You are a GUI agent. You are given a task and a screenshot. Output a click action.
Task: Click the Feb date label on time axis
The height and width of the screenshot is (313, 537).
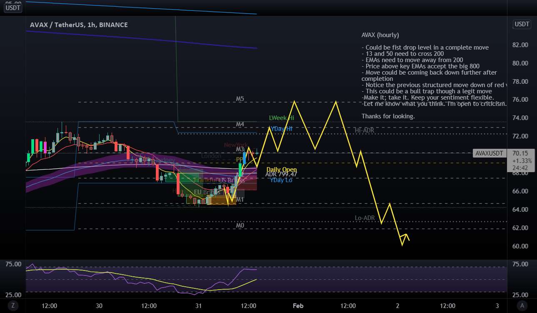[298, 306]
